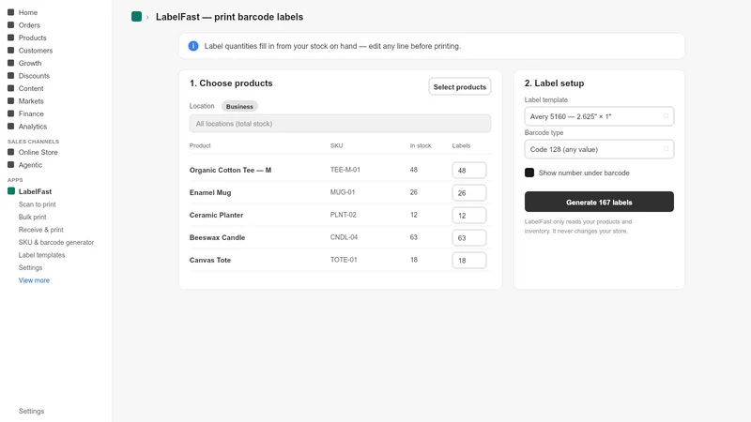This screenshot has width=751, height=422.
Task: Open Discounts in the sidebar
Action: (x=34, y=76)
